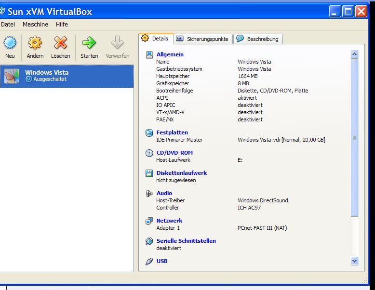Click the Audio speaker icon
This screenshot has height=290, width=375.
point(149,193)
